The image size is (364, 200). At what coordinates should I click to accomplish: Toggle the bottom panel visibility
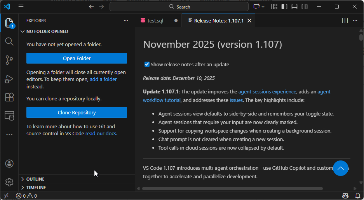click(294, 7)
